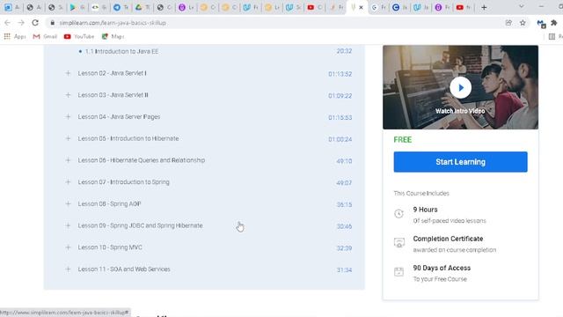
Task: Expand Lesson 03 - Java Servlet II
Action: pyautogui.click(x=68, y=95)
